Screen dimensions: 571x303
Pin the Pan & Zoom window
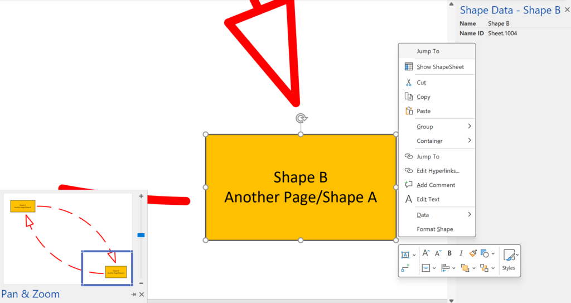click(134, 295)
